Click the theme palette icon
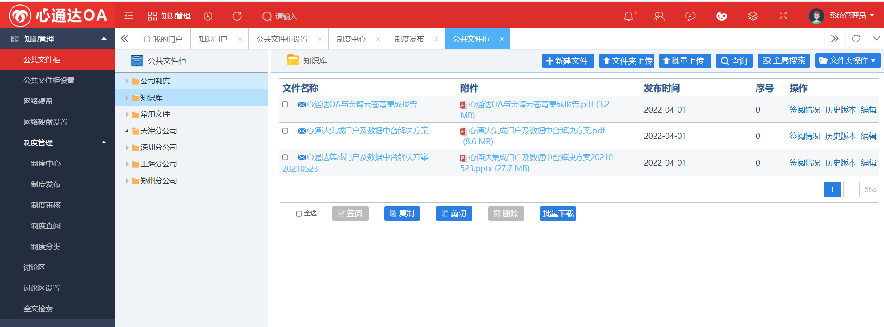This screenshot has height=327, width=884. point(721,16)
